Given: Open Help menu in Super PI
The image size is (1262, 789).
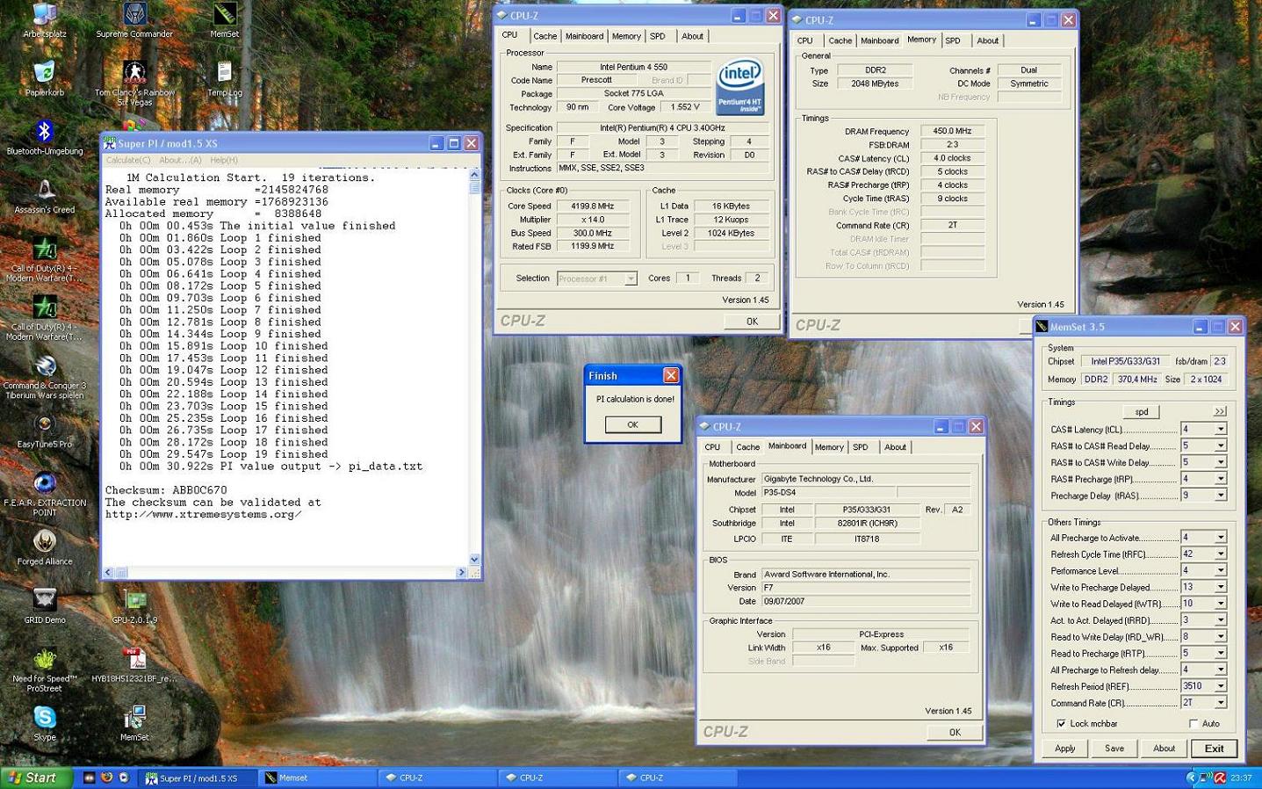Looking at the screenshot, I should [224, 160].
